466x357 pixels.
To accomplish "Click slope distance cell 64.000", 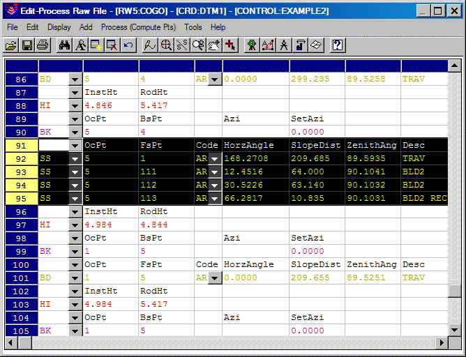I will pyautogui.click(x=317, y=172).
